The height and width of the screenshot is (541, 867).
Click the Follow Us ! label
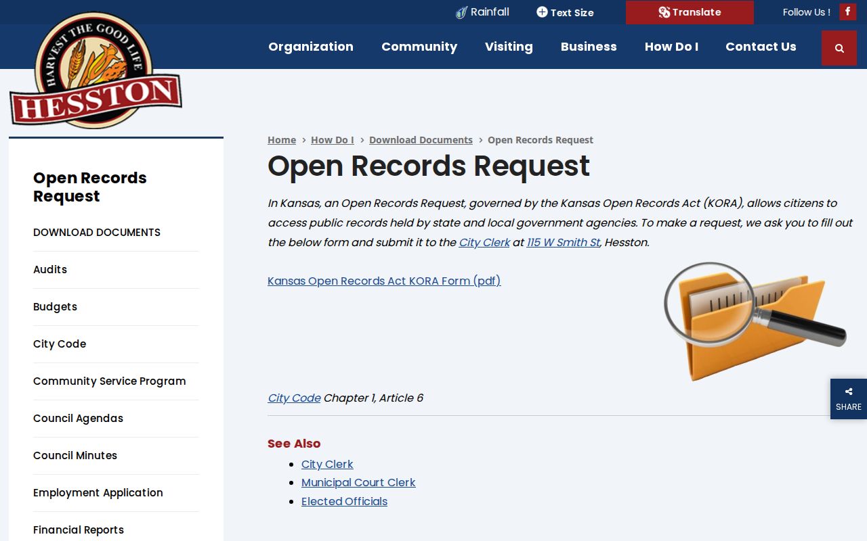coord(806,12)
